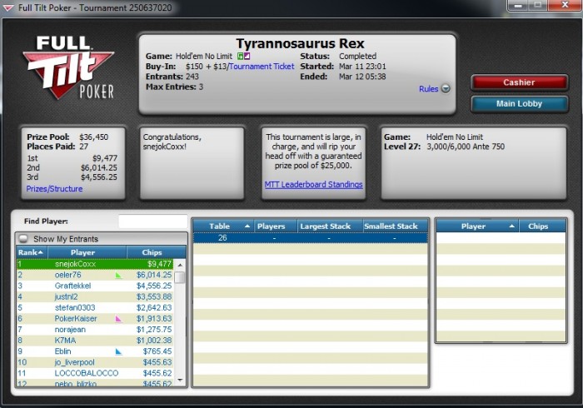Sort tables by Largest Stack header

[x=330, y=226]
